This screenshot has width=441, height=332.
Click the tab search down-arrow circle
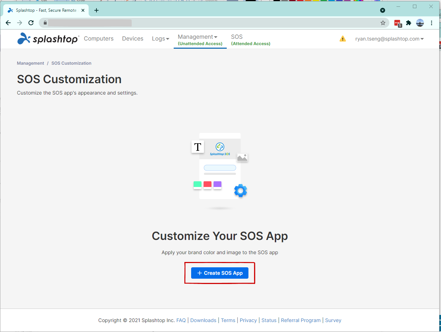[x=383, y=10]
